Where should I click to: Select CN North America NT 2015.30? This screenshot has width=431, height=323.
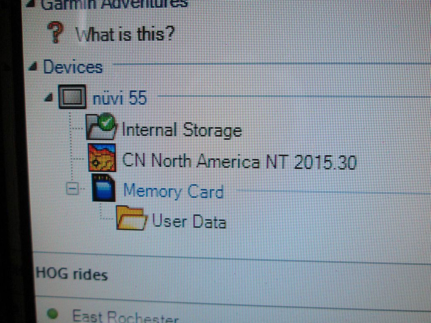[x=239, y=161]
